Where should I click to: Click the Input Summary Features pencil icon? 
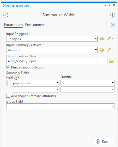(x=109, y=50)
